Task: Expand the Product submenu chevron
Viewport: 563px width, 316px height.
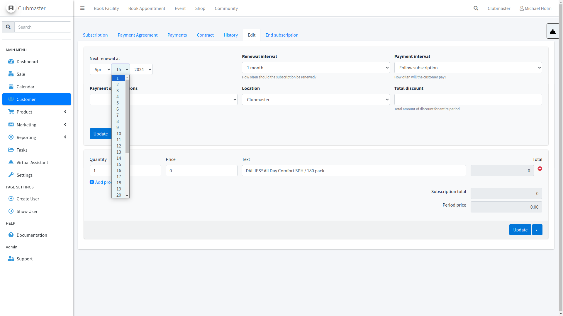Action: pyautogui.click(x=65, y=112)
